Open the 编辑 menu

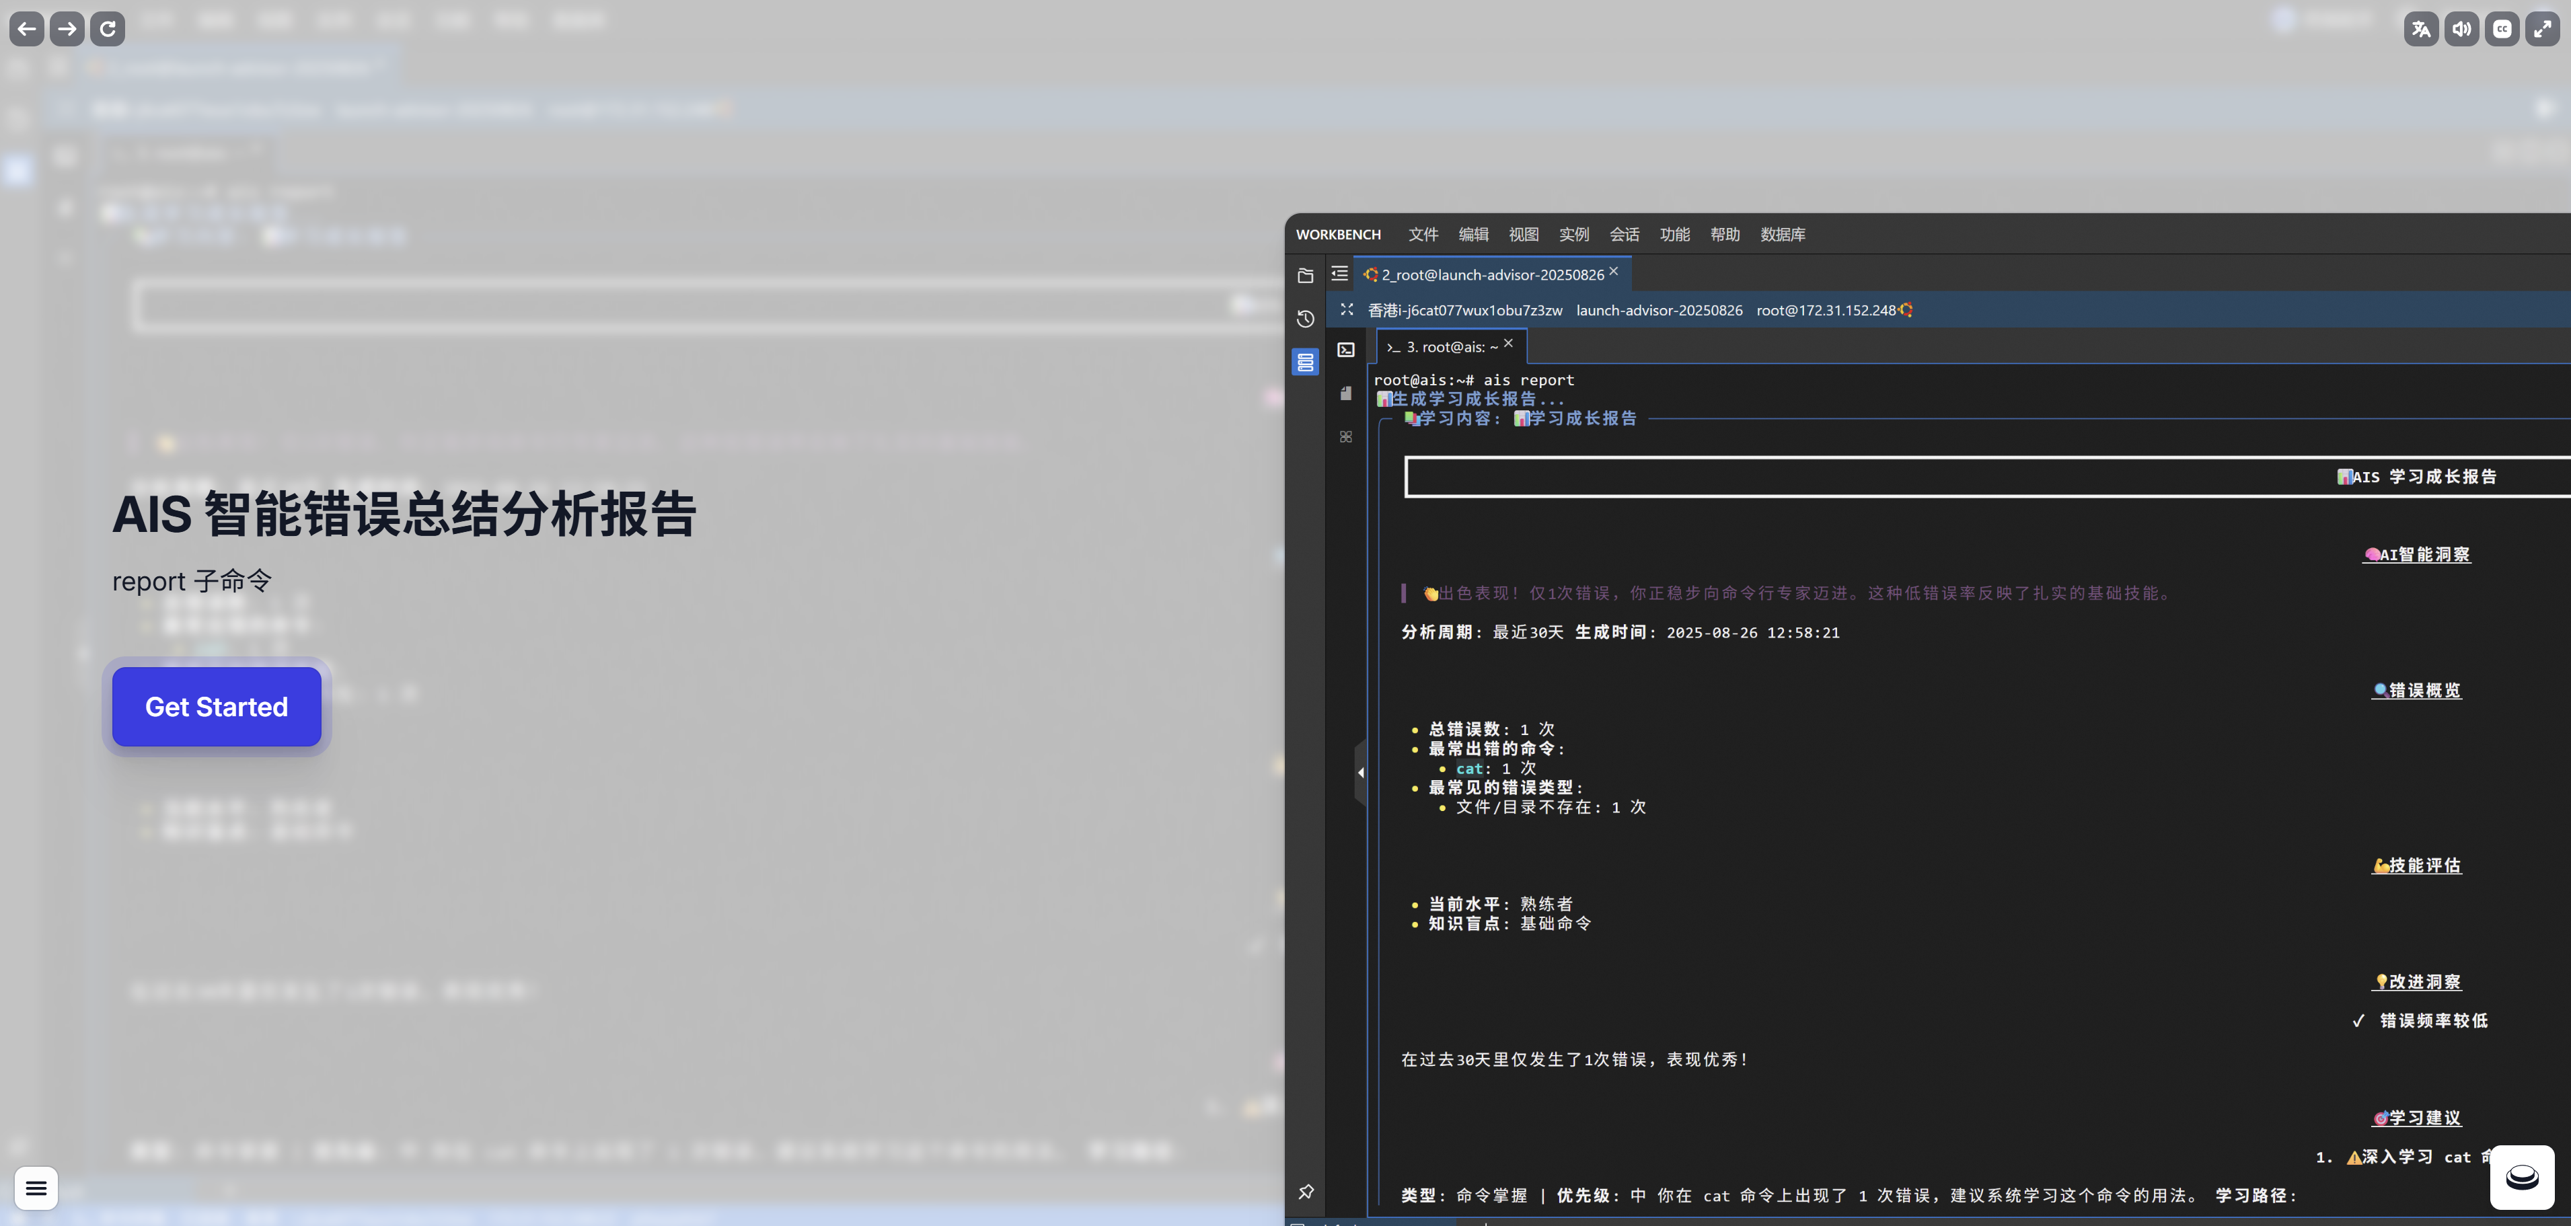tap(1473, 235)
